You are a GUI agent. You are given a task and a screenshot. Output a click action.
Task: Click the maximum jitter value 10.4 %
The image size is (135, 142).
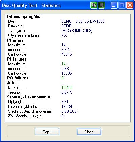click(67, 88)
